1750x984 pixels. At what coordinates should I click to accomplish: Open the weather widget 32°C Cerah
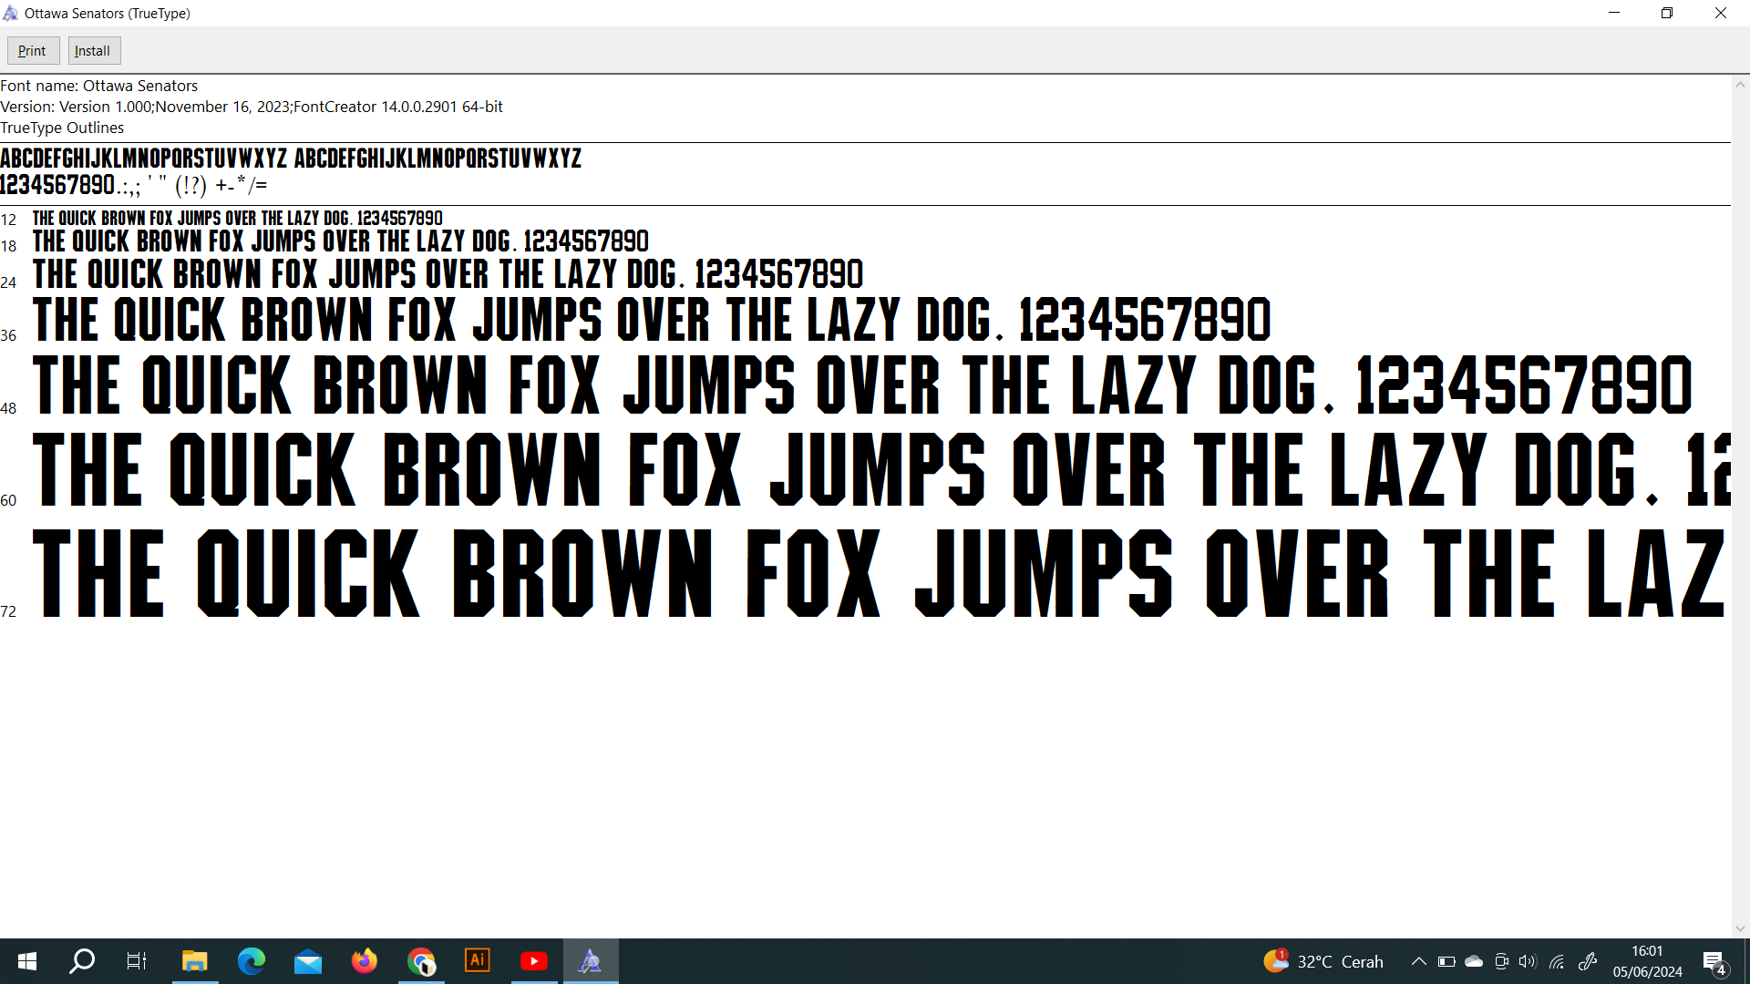pyautogui.click(x=1323, y=961)
